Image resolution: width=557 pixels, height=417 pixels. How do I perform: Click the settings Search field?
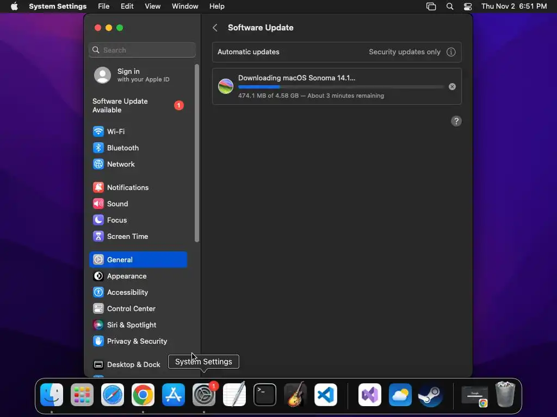(x=142, y=50)
